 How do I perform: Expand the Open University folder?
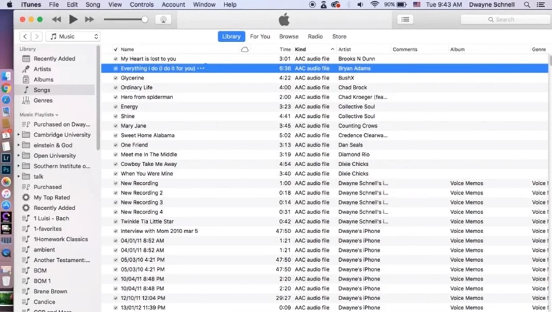19,155
